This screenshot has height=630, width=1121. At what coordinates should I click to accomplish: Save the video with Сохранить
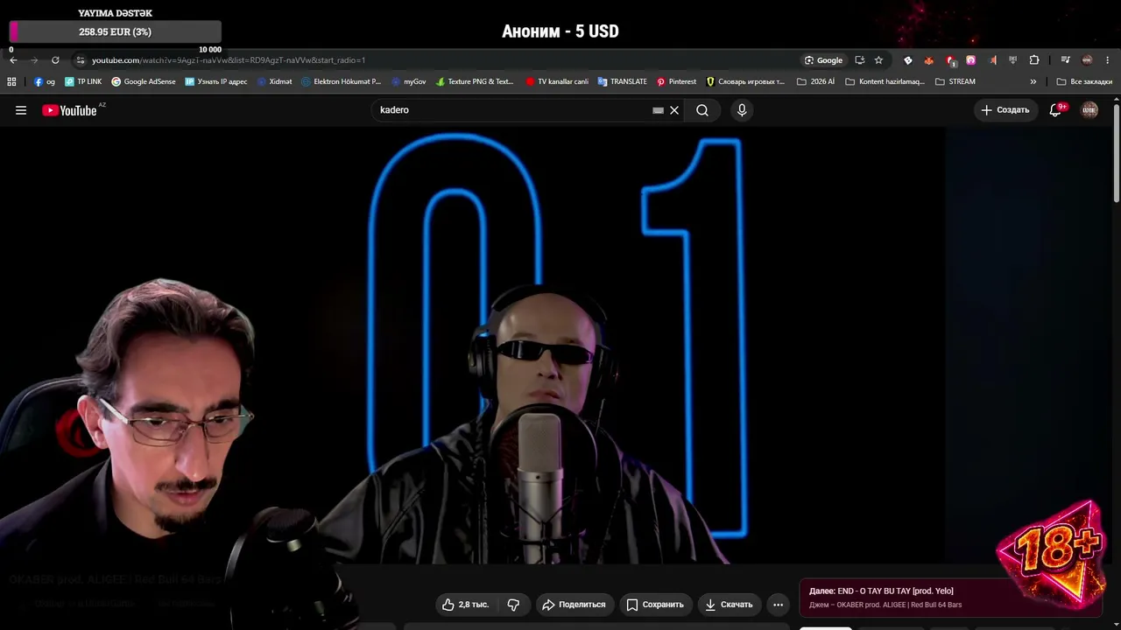[654, 605]
